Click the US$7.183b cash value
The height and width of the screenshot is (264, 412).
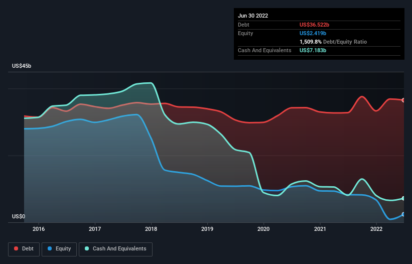coord(313,50)
